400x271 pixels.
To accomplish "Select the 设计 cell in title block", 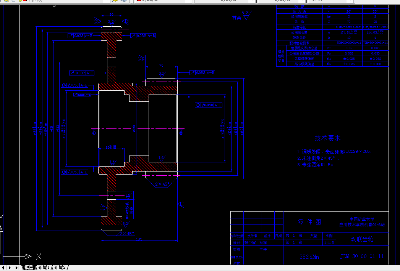I will (x=236, y=243).
